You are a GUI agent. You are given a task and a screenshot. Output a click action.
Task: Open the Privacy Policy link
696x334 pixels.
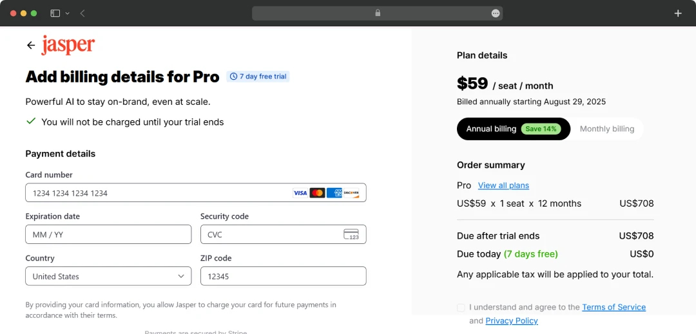pyautogui.click(x=512, y=320)
